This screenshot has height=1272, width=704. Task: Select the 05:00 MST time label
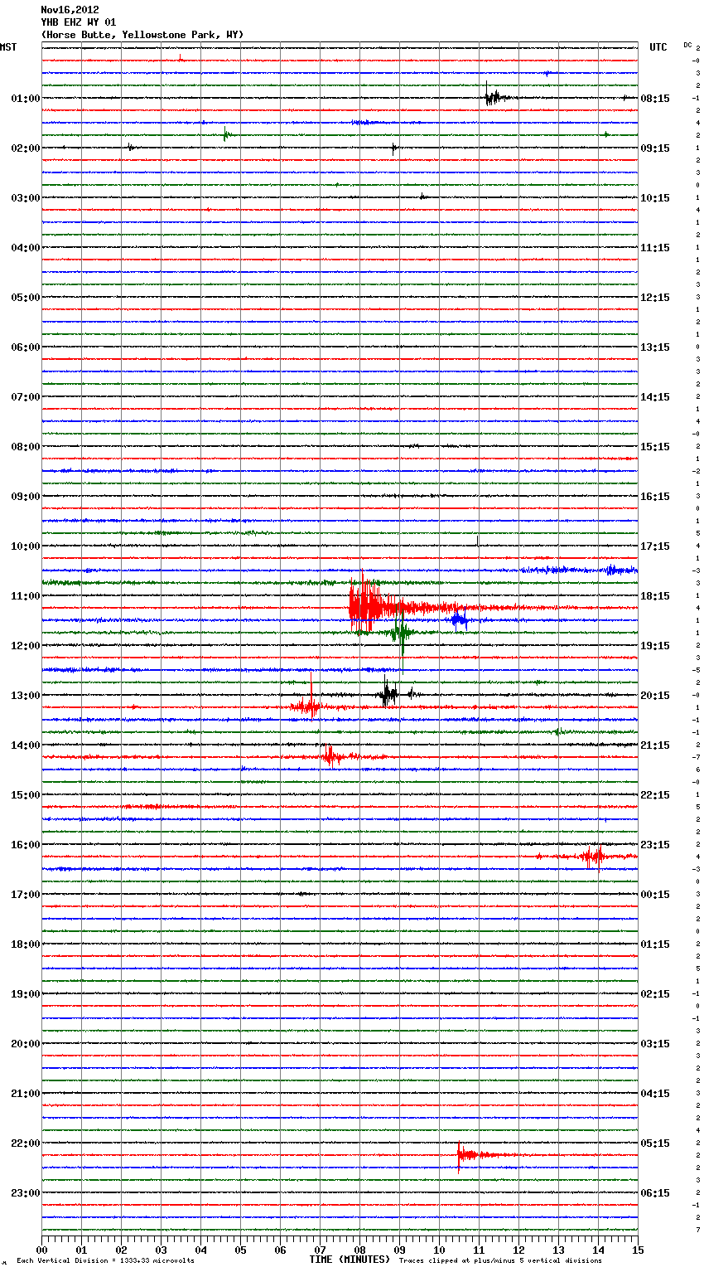coord(26,298)
